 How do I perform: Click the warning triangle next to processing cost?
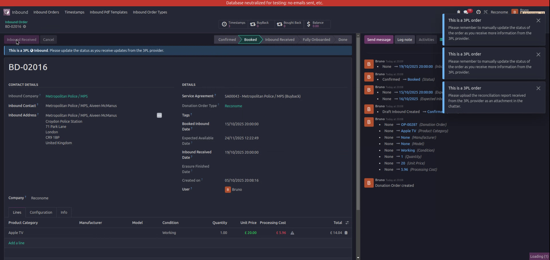click(x=292, y=233)
